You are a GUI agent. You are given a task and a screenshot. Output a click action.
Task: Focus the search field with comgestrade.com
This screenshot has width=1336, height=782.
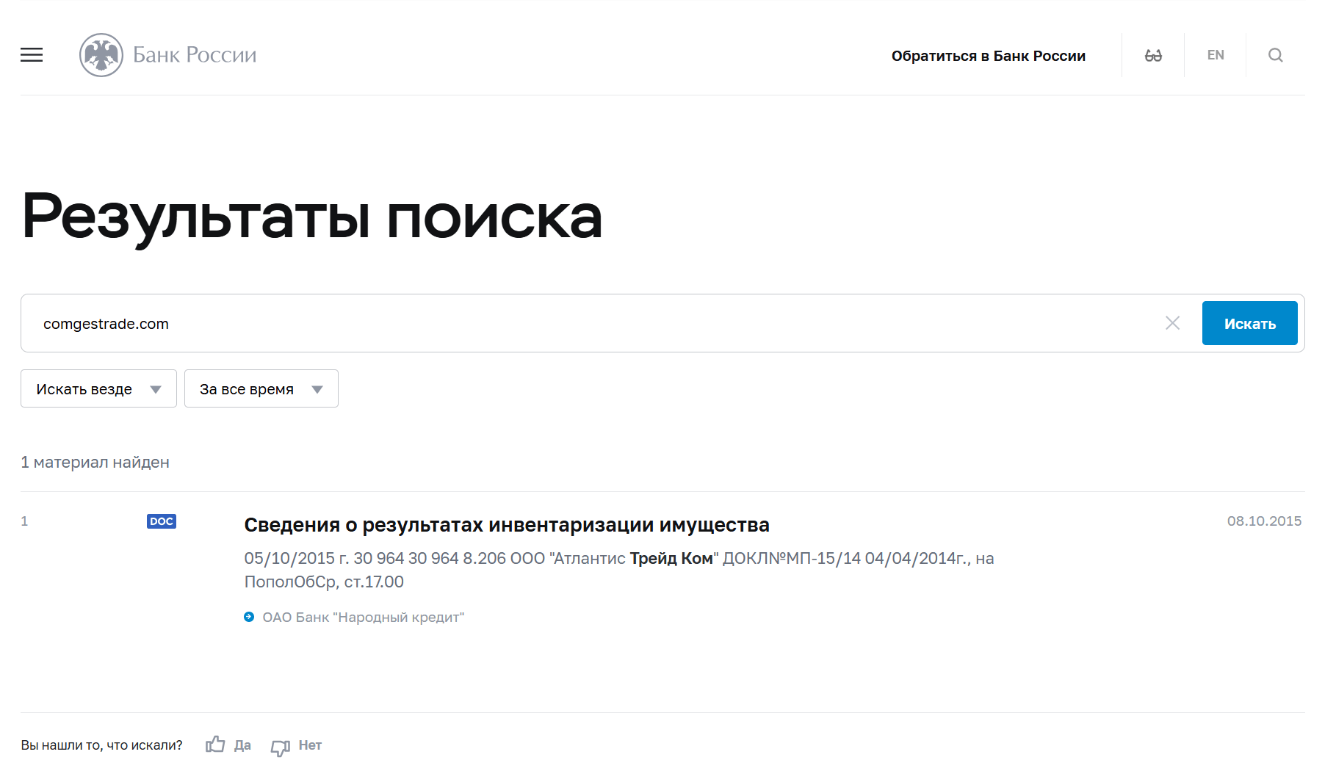click(588, 324)
